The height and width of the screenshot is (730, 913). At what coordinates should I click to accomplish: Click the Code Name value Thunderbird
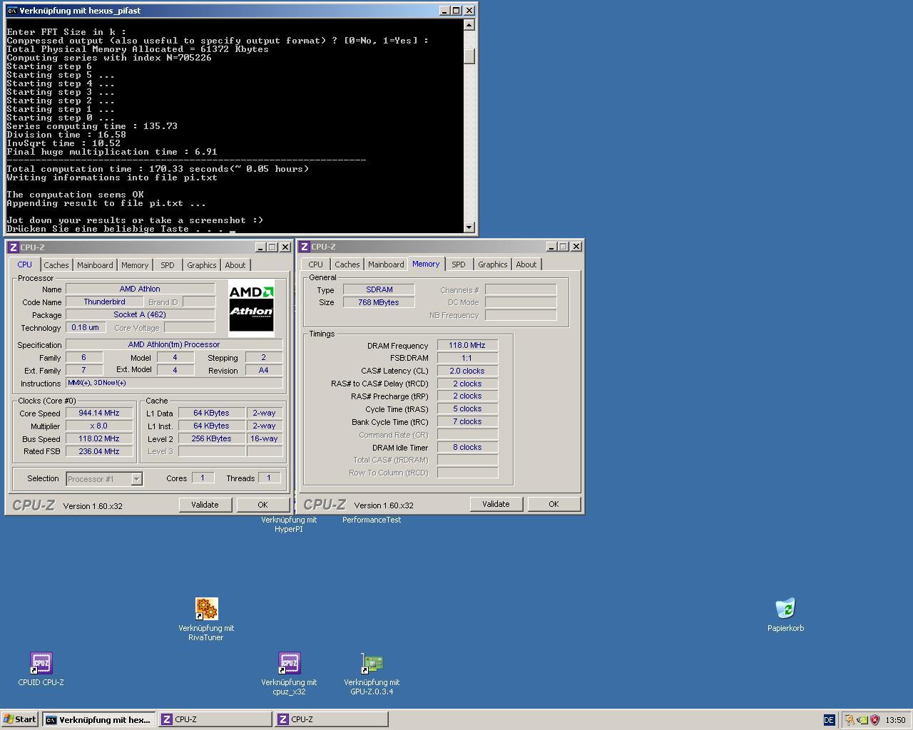pos(105,302)
